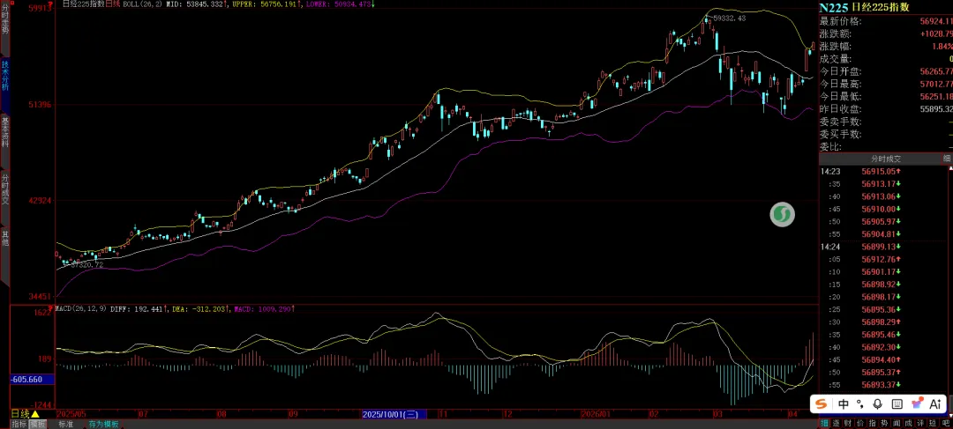Click the Sogou Ai assistant icon
The height and width of the screenshot is (429, 953).
coord(935,404)
